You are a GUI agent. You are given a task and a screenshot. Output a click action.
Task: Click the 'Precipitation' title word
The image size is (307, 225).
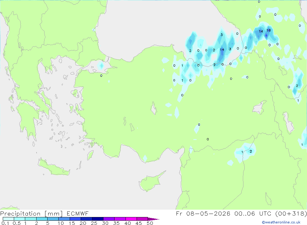20,214
